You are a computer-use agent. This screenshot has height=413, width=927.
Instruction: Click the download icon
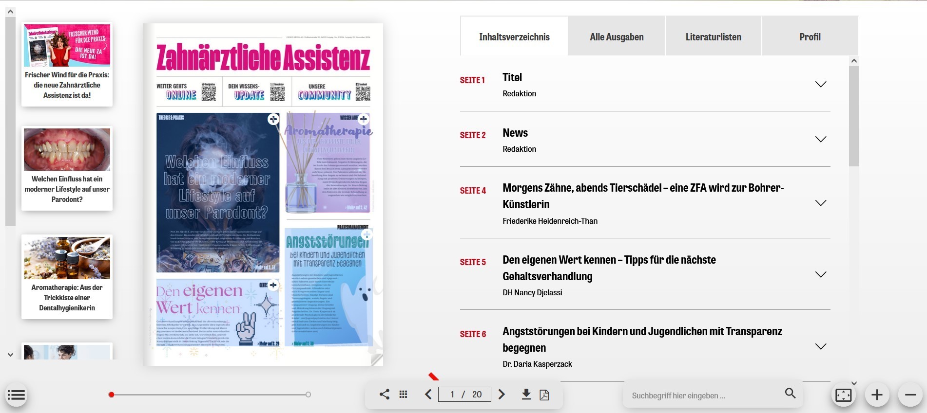[526, 395]
